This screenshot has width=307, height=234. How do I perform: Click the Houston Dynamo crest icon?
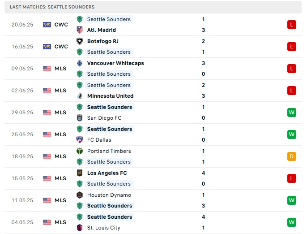[80, 195]
